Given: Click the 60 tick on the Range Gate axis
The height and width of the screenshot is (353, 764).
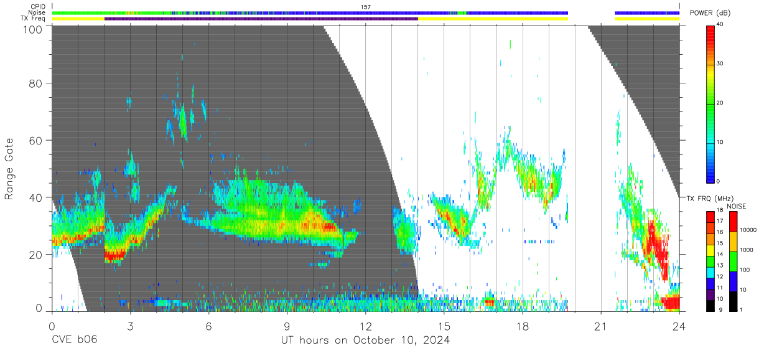Looking at the screenshot, I should coord(36,140).
